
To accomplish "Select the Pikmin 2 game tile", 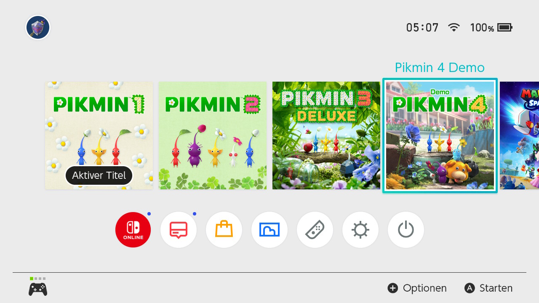I will coord(213,136).
